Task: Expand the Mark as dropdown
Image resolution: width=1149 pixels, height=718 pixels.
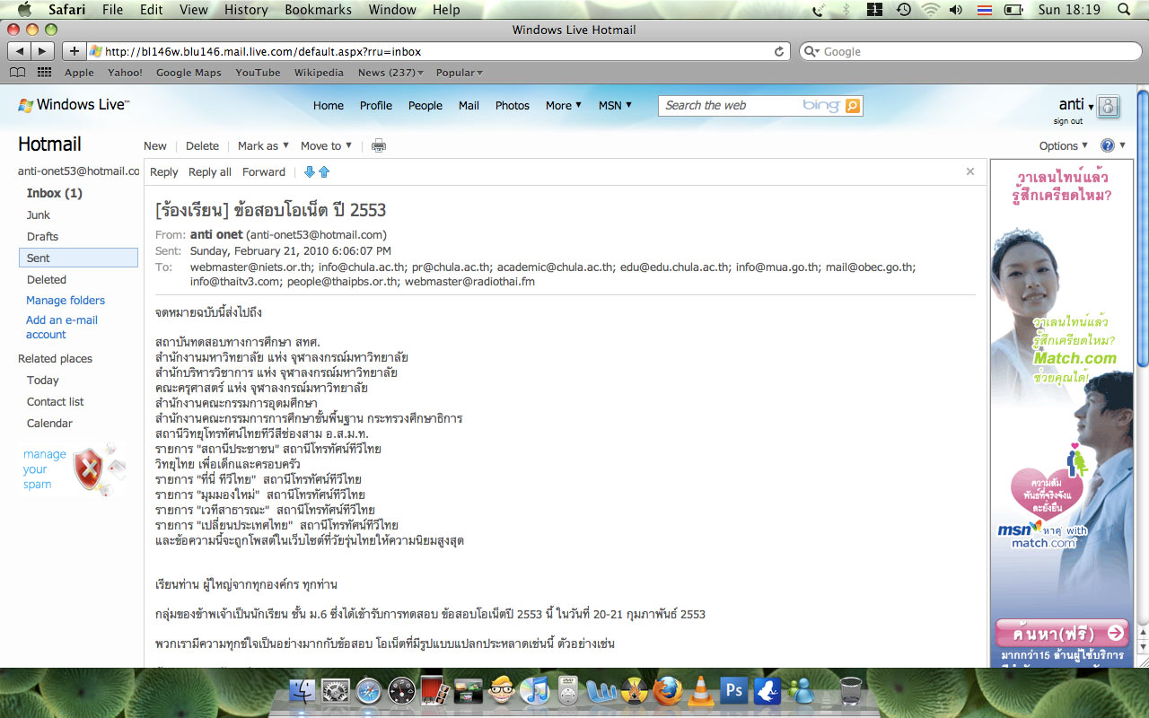Action: tap(263, 145)
